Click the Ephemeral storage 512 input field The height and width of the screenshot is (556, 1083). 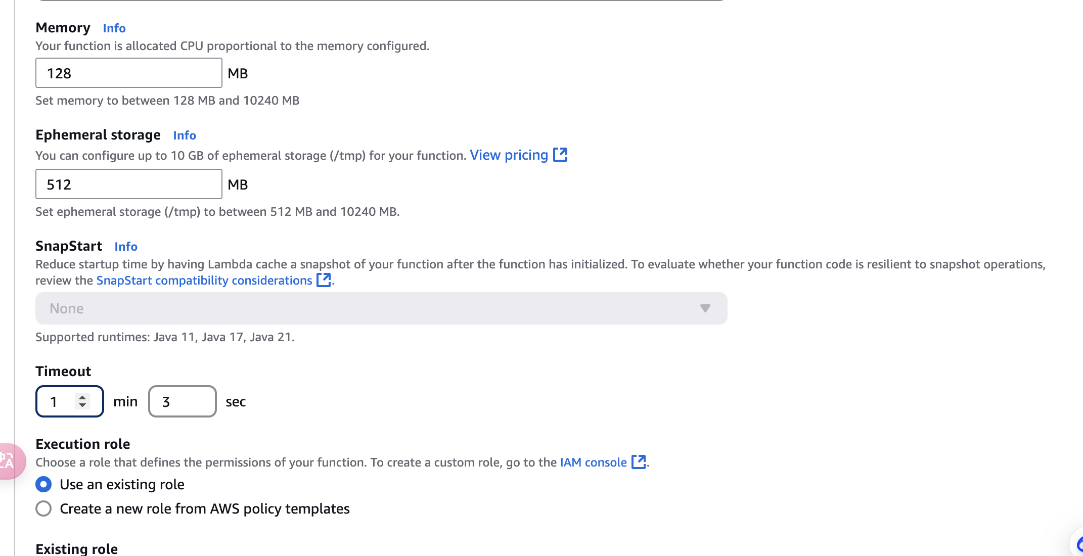point(129,184)
